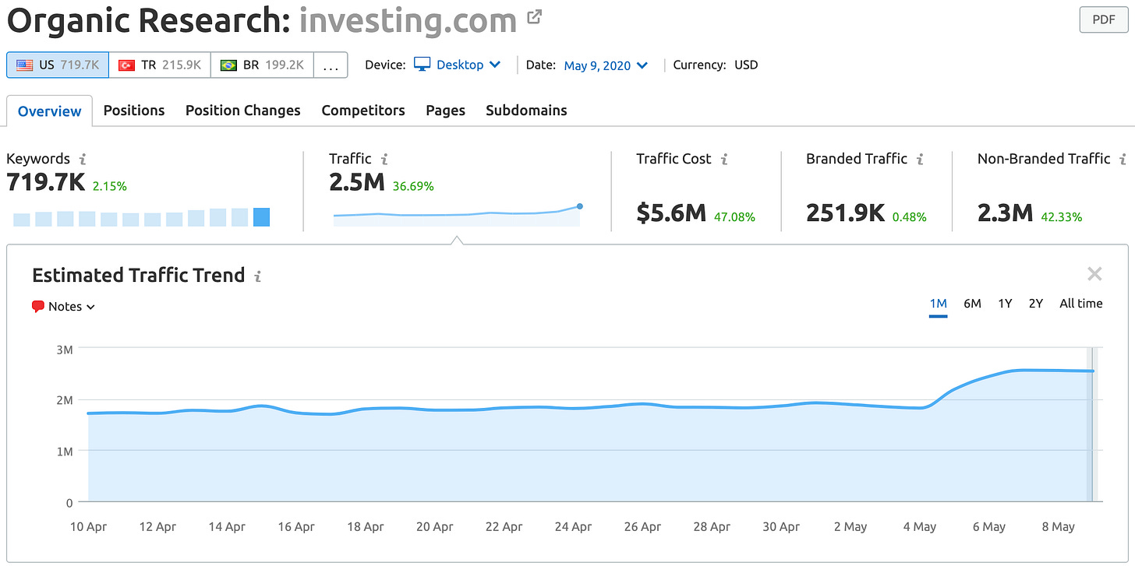Click Branded Traffic value 251.9K
The image size is (1135, 566).
pos(846,213)
